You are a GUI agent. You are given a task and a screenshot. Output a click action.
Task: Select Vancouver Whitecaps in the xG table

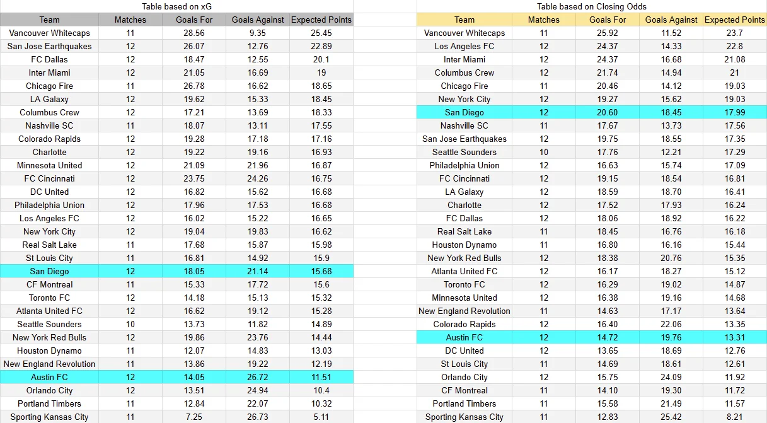pyautogui.click(x=49, y=33)
